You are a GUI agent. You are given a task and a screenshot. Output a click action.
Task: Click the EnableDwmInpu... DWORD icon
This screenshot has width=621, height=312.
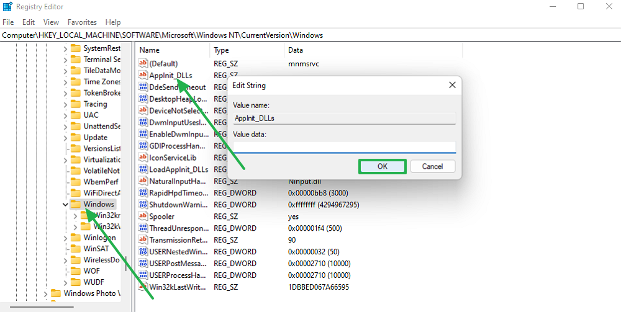click(x=143, y=133)
